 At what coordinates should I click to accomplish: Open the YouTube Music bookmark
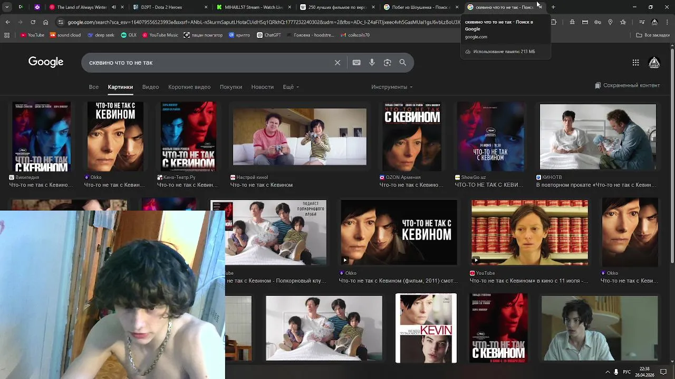pyautogui.click(x=160, y=35)
